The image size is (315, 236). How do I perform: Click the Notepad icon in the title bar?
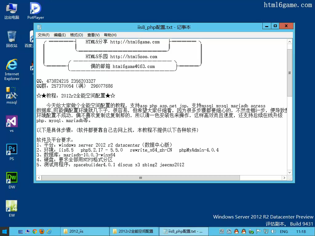(x=39, y=27)
